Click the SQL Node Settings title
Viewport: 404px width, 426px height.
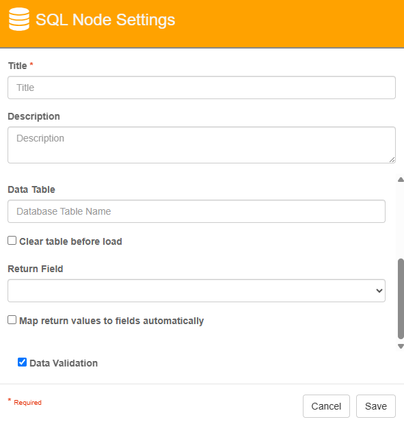(x=105, y=20)
